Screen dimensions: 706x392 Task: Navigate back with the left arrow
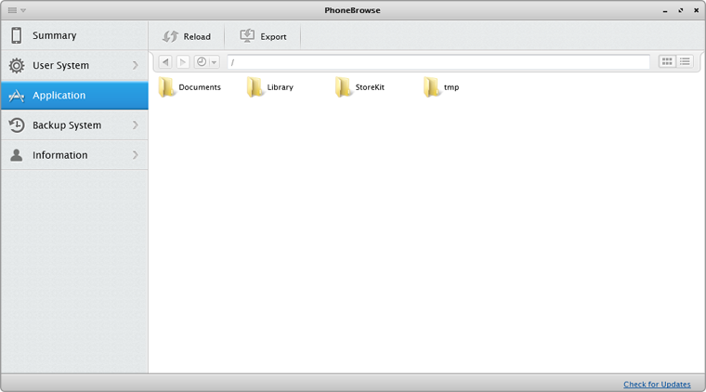[164, 62]
